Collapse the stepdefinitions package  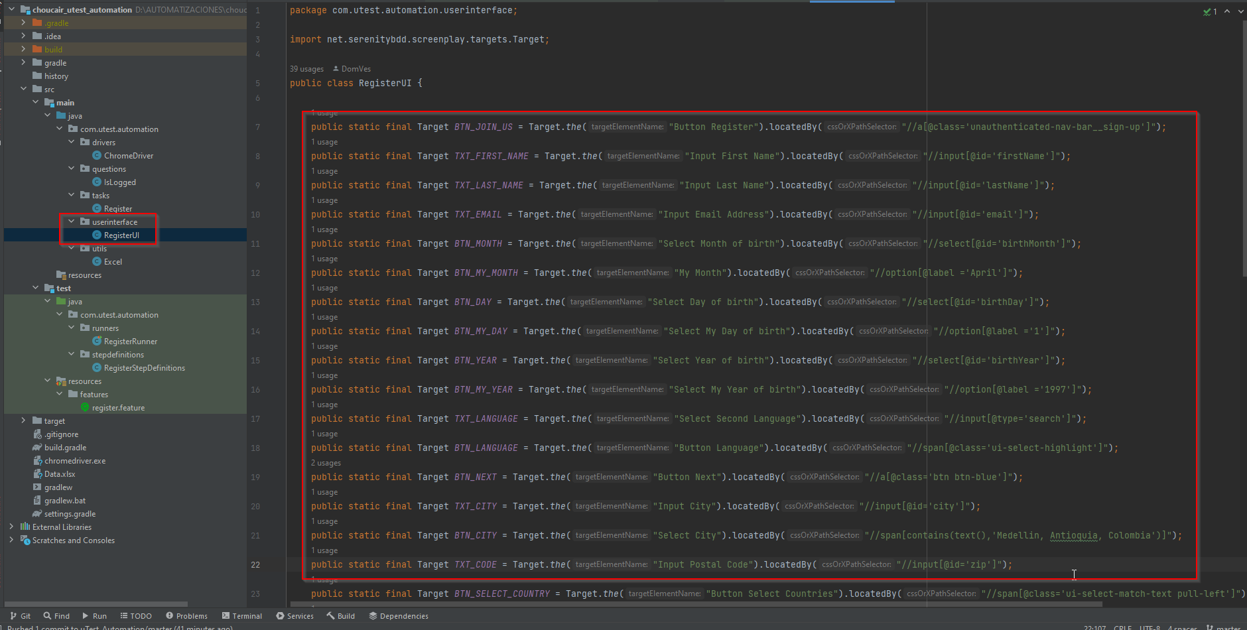pyautogui.click(x=71, y=355)
